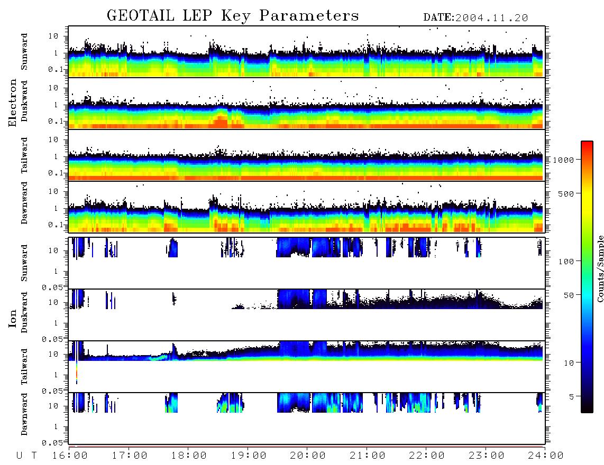Click the Electron Dawnward spectrogram panel

coord(307,207)
